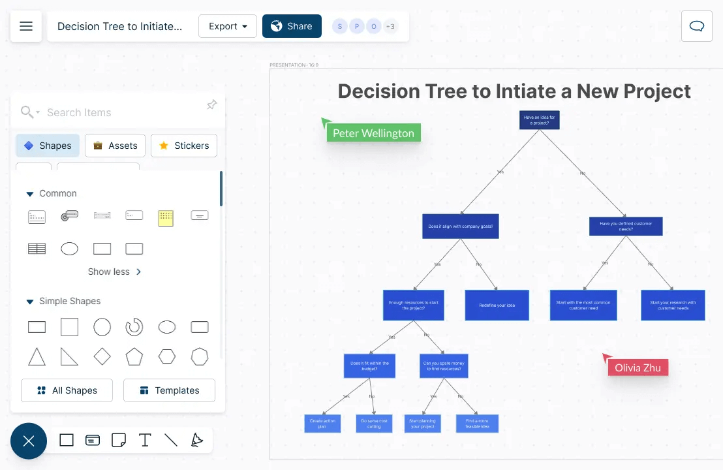Pick the yellow sticky note in Common shapes
The height and width of the screenshot is (470, 723).
coord(166,218)
